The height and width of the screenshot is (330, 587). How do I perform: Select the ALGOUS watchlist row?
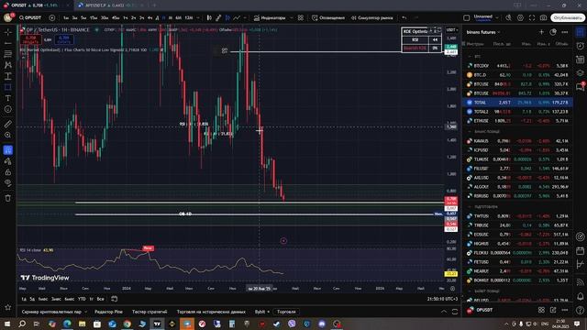point(517,187)
